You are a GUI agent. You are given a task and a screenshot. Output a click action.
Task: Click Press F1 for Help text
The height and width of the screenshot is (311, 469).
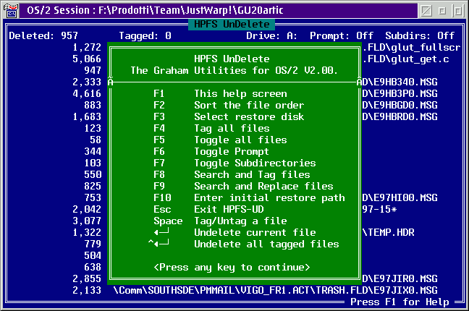[402, 301]
